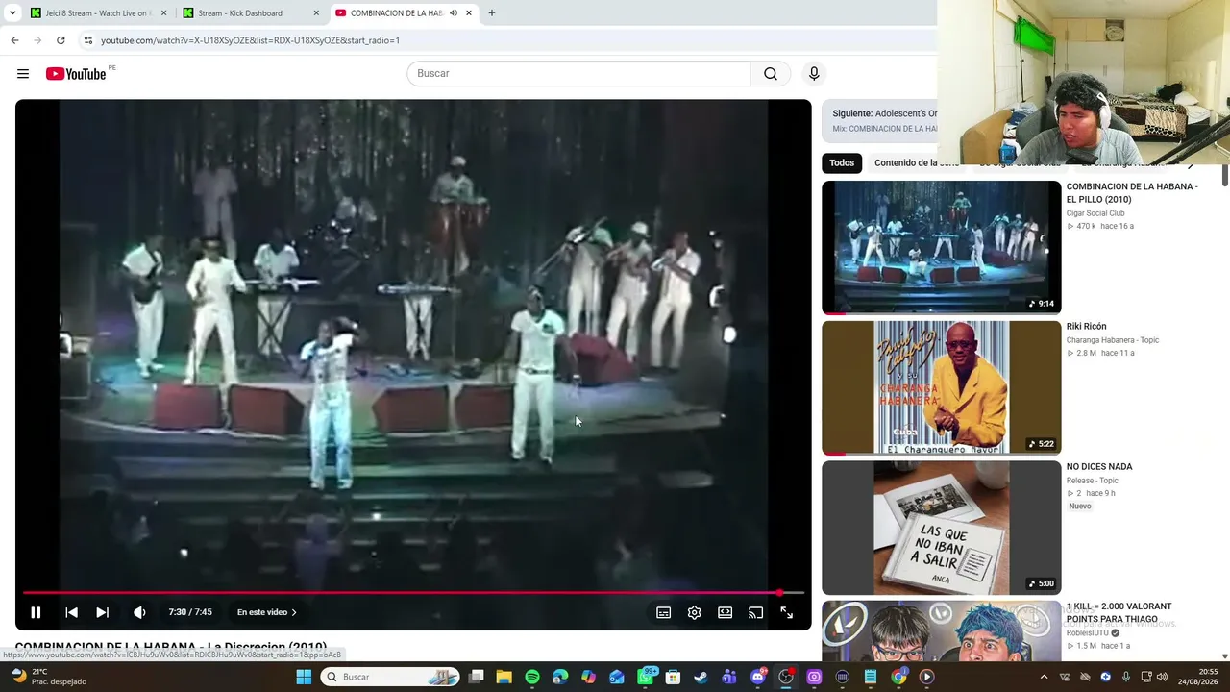
Task: Go back to the previous page
Action: 14,40
